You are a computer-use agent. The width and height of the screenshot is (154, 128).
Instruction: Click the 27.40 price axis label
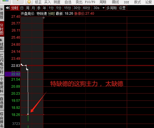click(x=16, y=16)
